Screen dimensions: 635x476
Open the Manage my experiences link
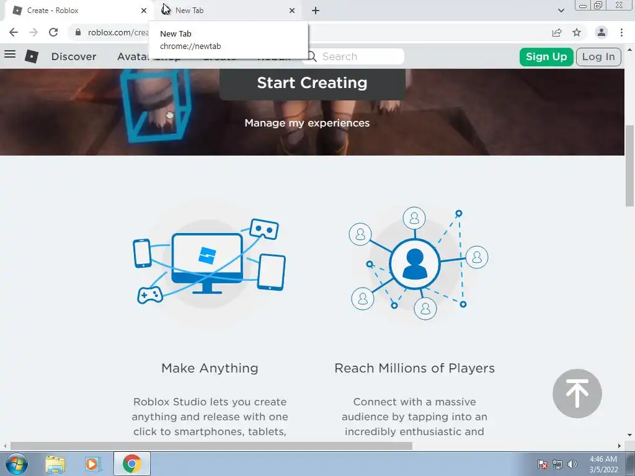pos(307,123)
